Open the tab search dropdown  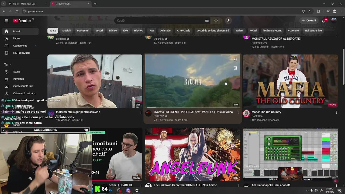click(x=4, y=4)
